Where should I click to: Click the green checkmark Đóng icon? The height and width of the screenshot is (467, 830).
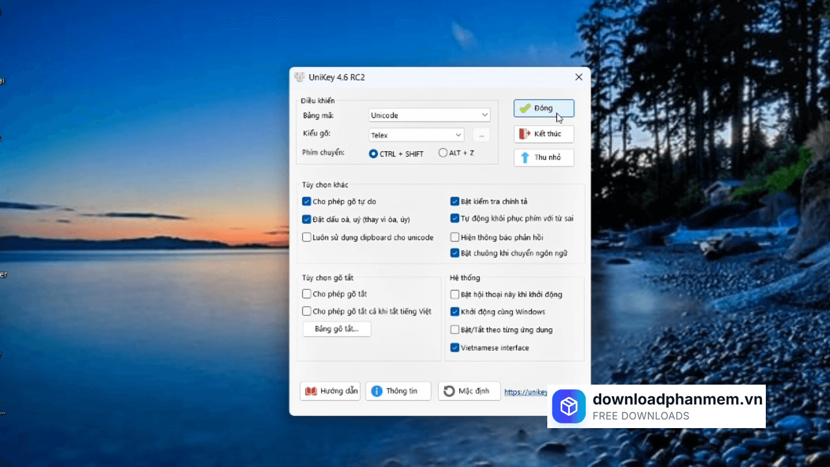pos(525,108)
